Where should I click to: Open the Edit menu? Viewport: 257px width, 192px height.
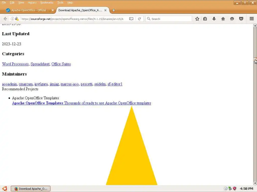(x=12, y=2)
